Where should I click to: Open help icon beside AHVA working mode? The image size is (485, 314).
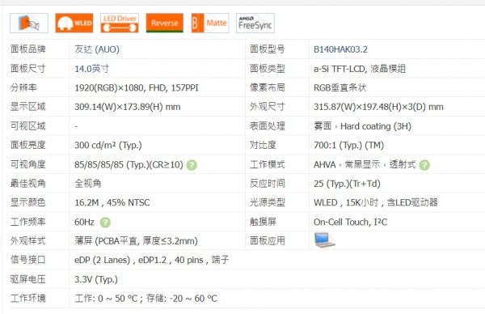(x=424, y=165)
